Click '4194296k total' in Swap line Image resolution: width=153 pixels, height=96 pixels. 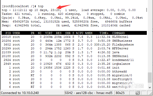27,25
